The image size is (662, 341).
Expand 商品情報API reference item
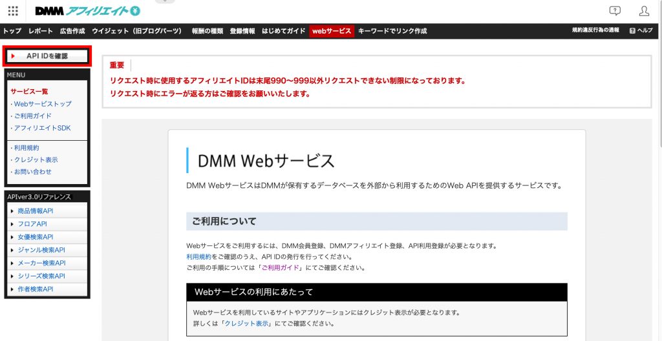pos(47,211)
